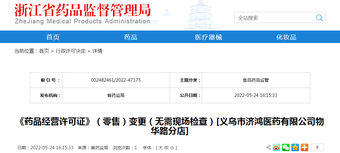340x153 pixels.
Task: Click the 公开日期 label cell
Action: (x=186, y=95)
